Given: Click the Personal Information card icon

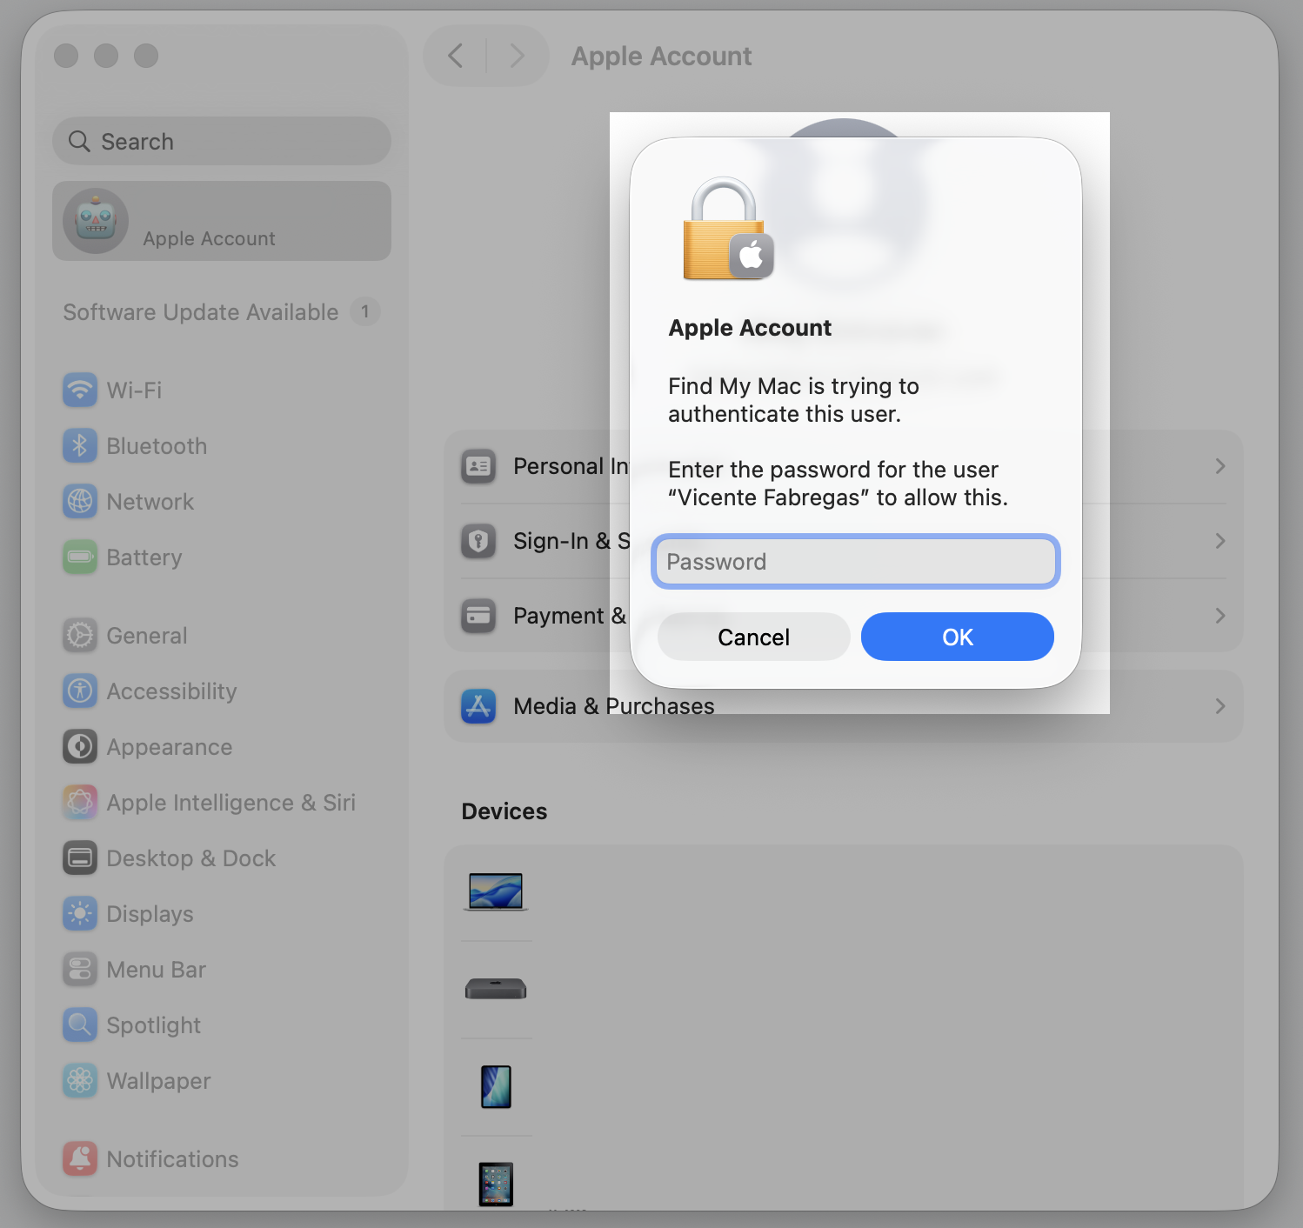Looking at the screenshot, I should [x=478, y=466].
